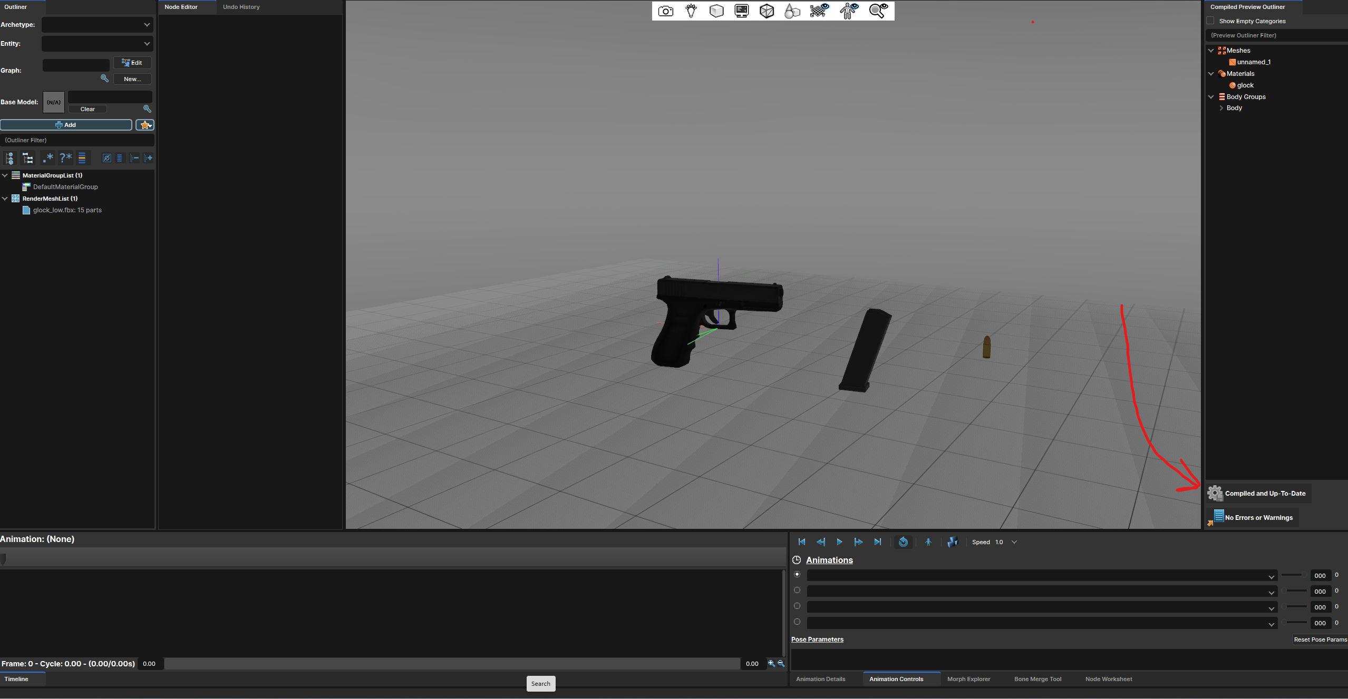Image resolution: width=1348 pixels, height=699 pixels.
Task: Switch to the Undo History tab
Action: [x=241, y=7]
